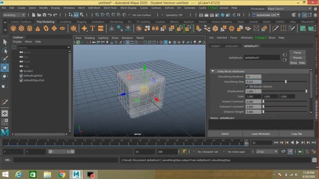Viewport: 319px width, 179px height.
Task: Click the Focus button in Attribute Editor
Action: [x=298, y=53]
